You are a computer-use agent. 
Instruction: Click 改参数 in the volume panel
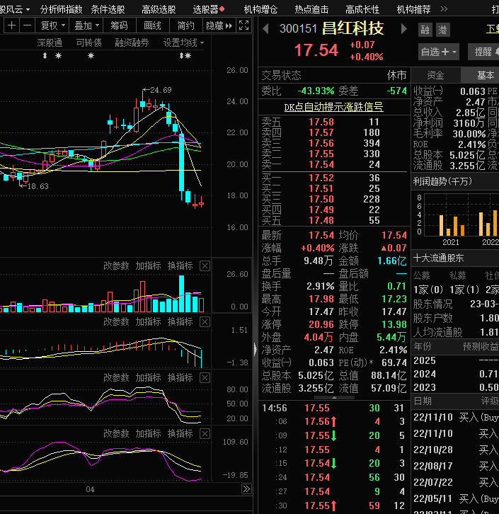116,266
